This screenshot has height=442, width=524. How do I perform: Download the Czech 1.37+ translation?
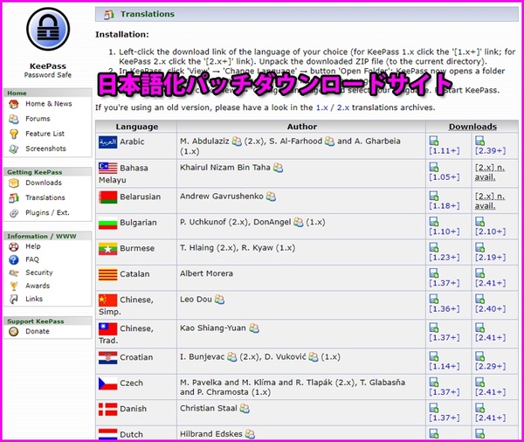coord(445,392)
